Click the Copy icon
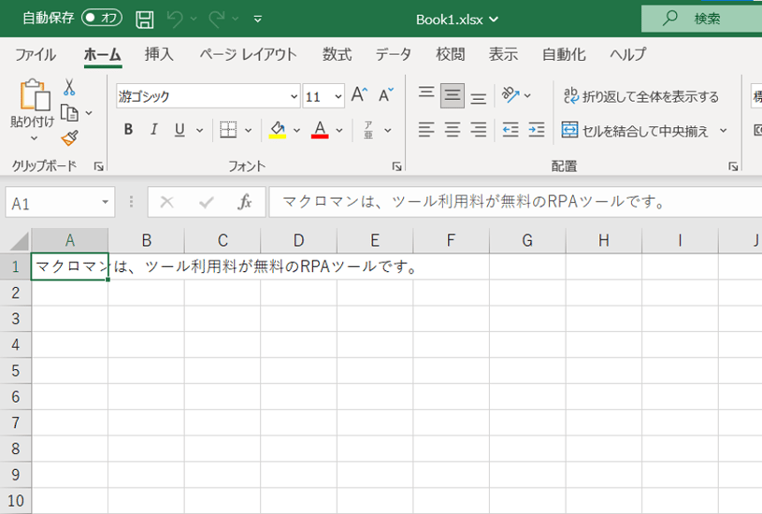The image size is (762, 514). pyautogui.click(x=69, y=113)
